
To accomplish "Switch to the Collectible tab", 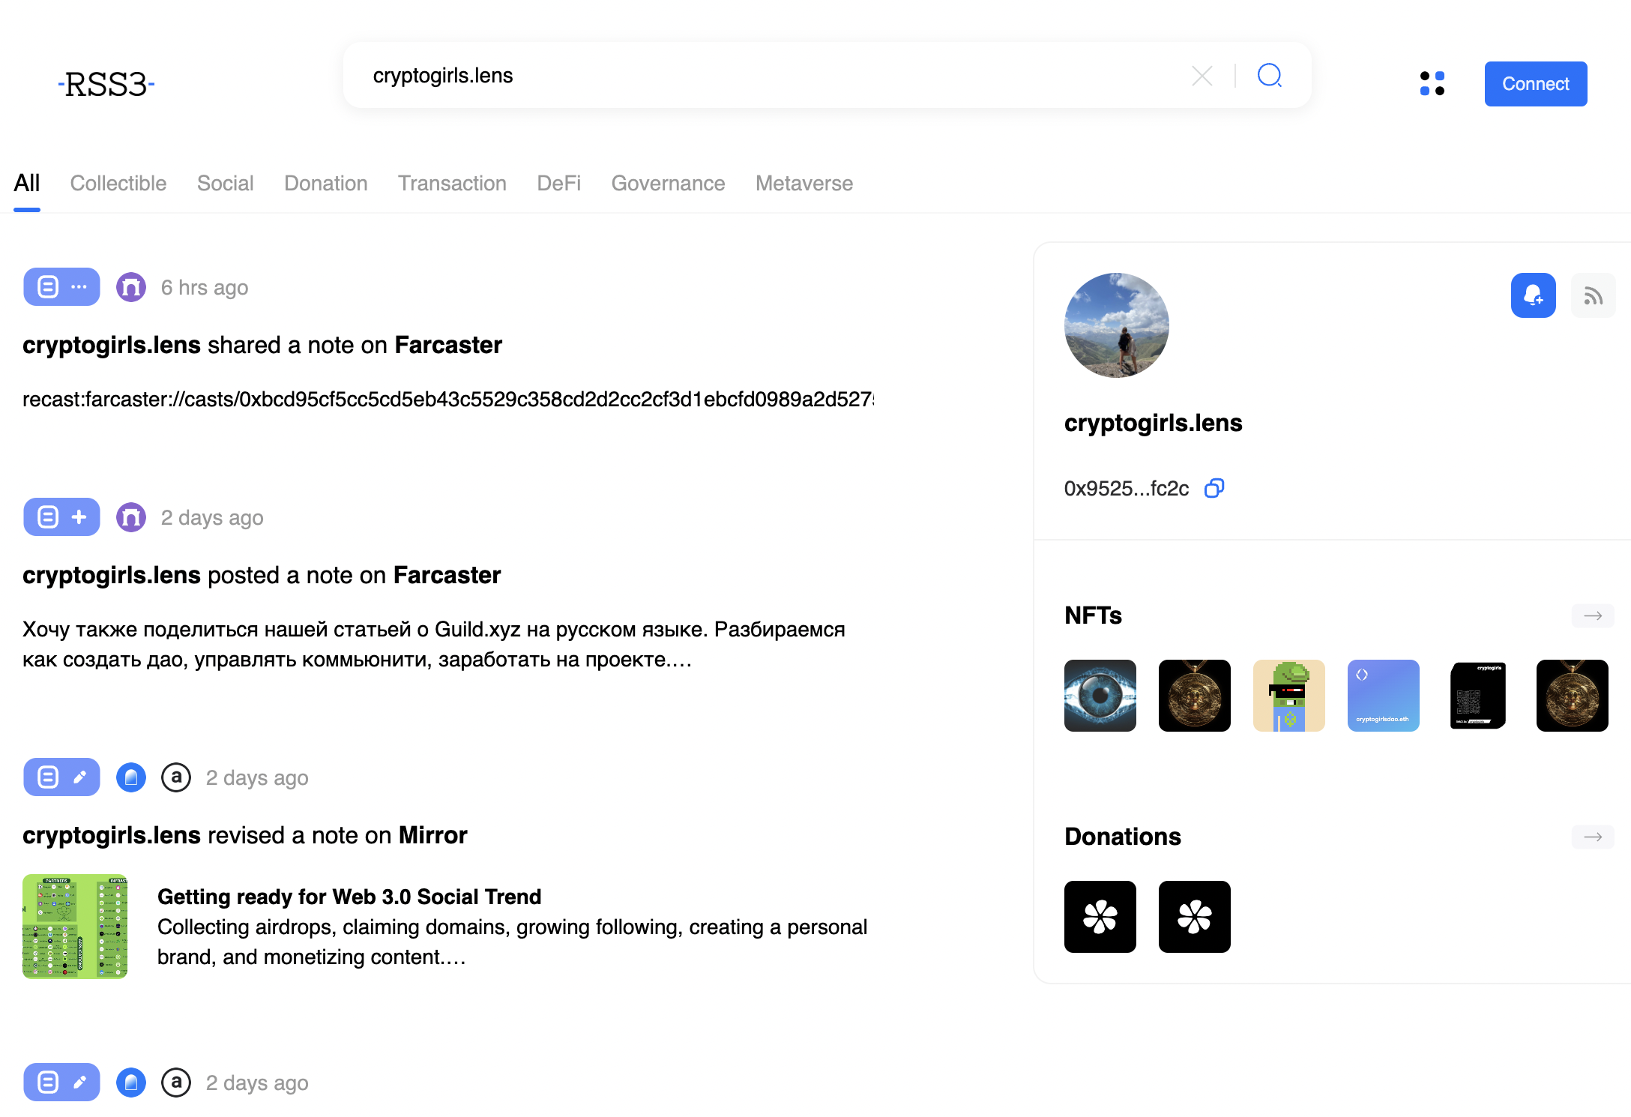I will click(118, 184).
